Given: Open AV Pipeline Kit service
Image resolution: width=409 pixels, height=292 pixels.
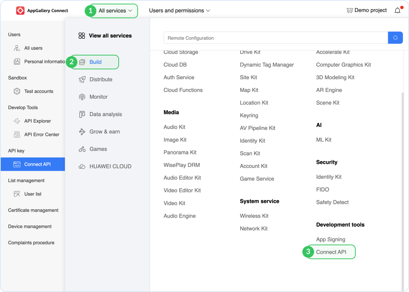Looking at the screenshot, I should pyautogui.click(x=258, y=128).
